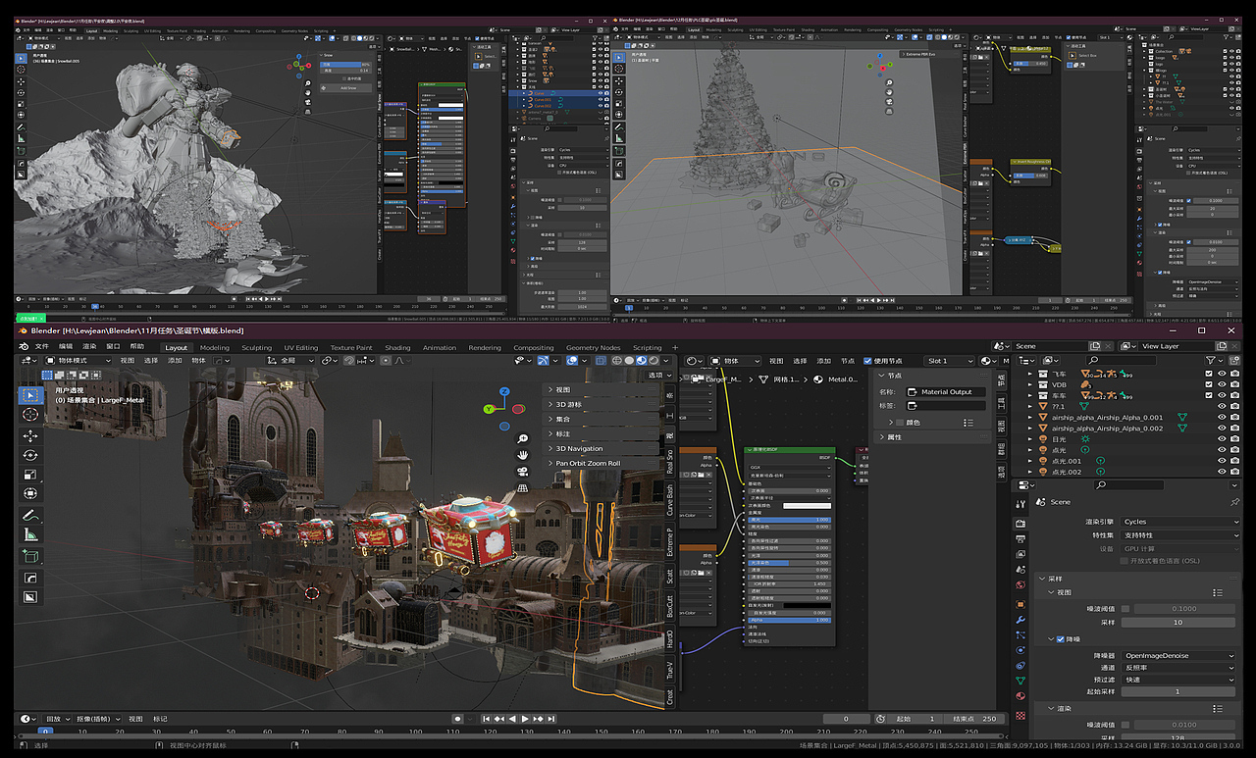Open the 节点 menu in node editor header
The width and height of the screenshot is (1256, 758).
pyautogui.click(x=848, y=361)
